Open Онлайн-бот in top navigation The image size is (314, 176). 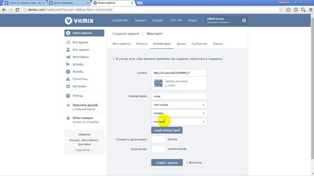click(x=120, y=21)
